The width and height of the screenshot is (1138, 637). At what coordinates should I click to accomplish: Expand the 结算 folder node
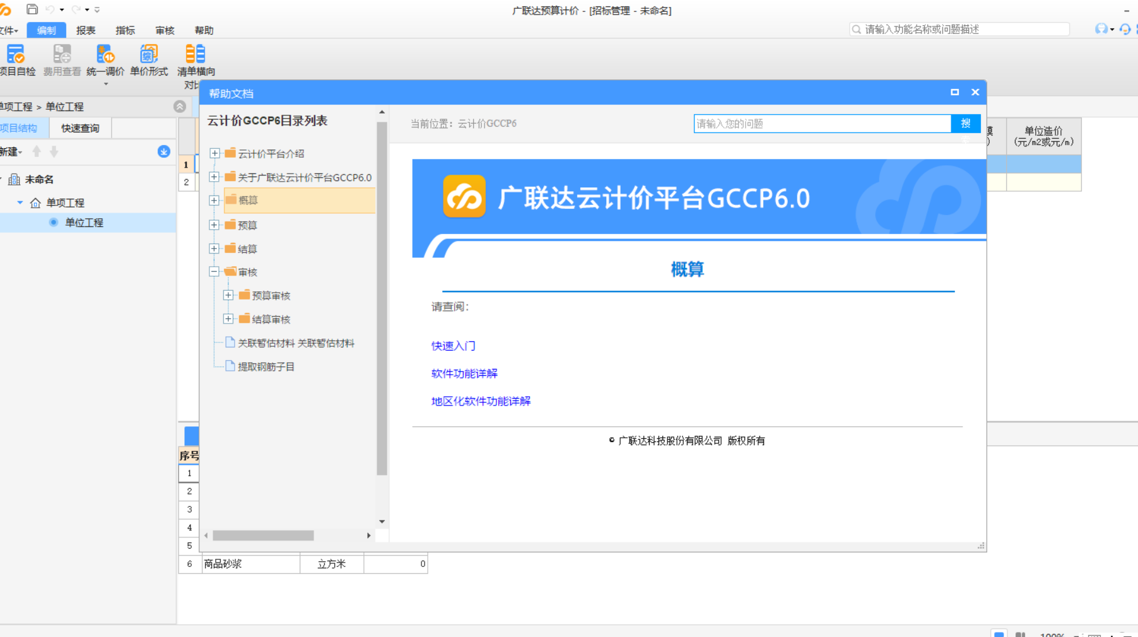point(214,248)
